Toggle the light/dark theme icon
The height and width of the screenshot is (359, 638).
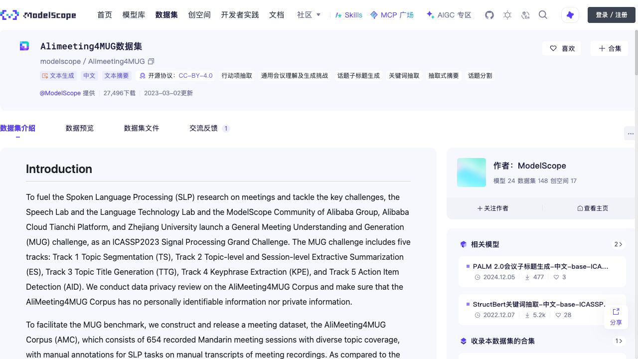point(507,15)
